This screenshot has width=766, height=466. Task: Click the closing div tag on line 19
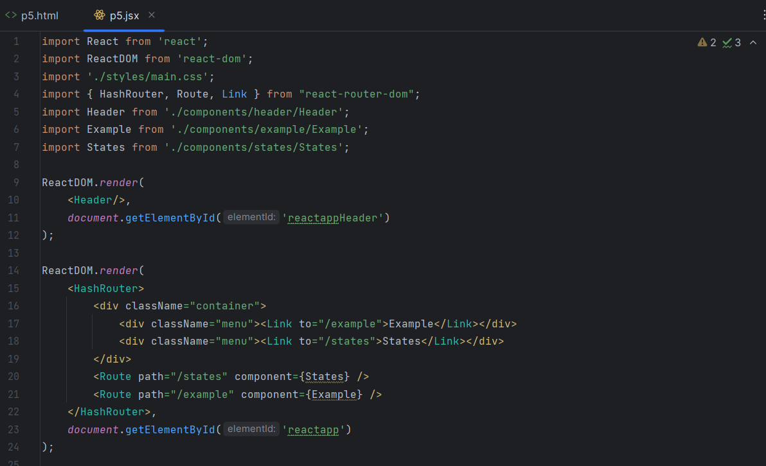point(112,359)
